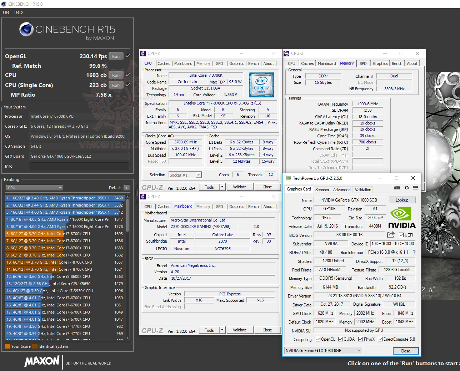This screenshot has width=460, height=371.
Task: Open the GPU-Z hamburger menu
Action: pyautogui.click(x=415, y=188)
